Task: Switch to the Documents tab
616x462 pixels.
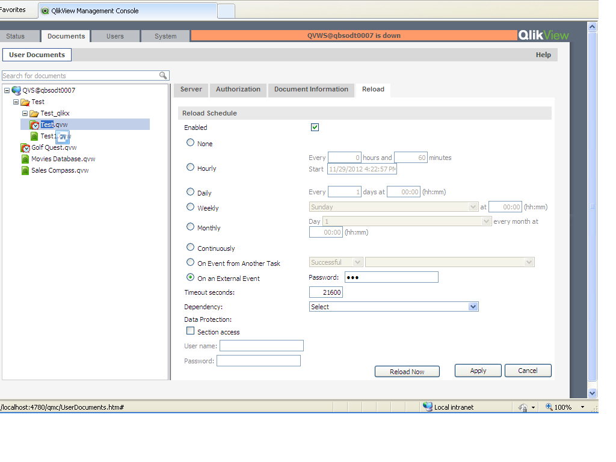Action: coord(66,36)
